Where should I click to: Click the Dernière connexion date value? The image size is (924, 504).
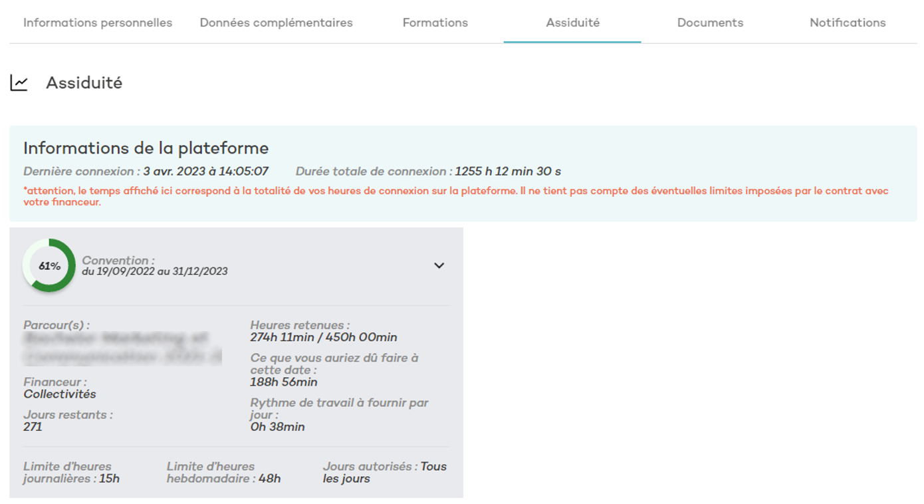point(205,172)
